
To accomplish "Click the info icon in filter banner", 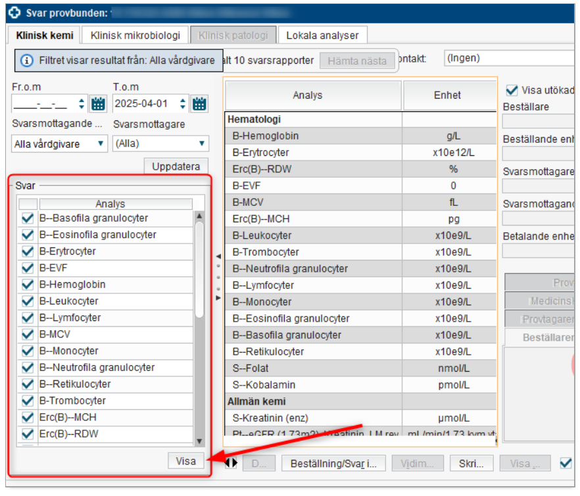I will 27,61.
